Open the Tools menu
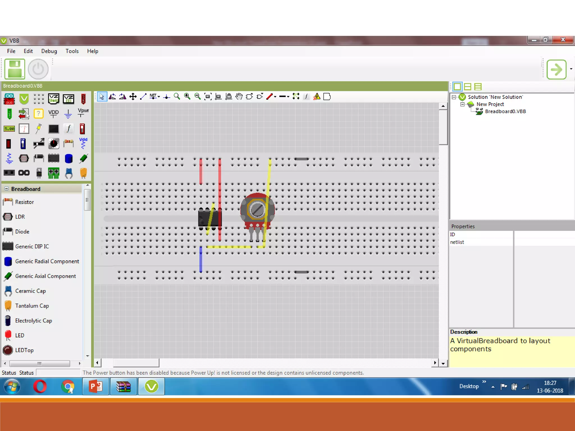 pyautogui.click(x=72, y=51)
